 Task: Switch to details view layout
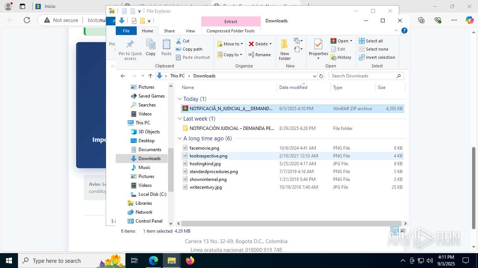coord(394,231)
